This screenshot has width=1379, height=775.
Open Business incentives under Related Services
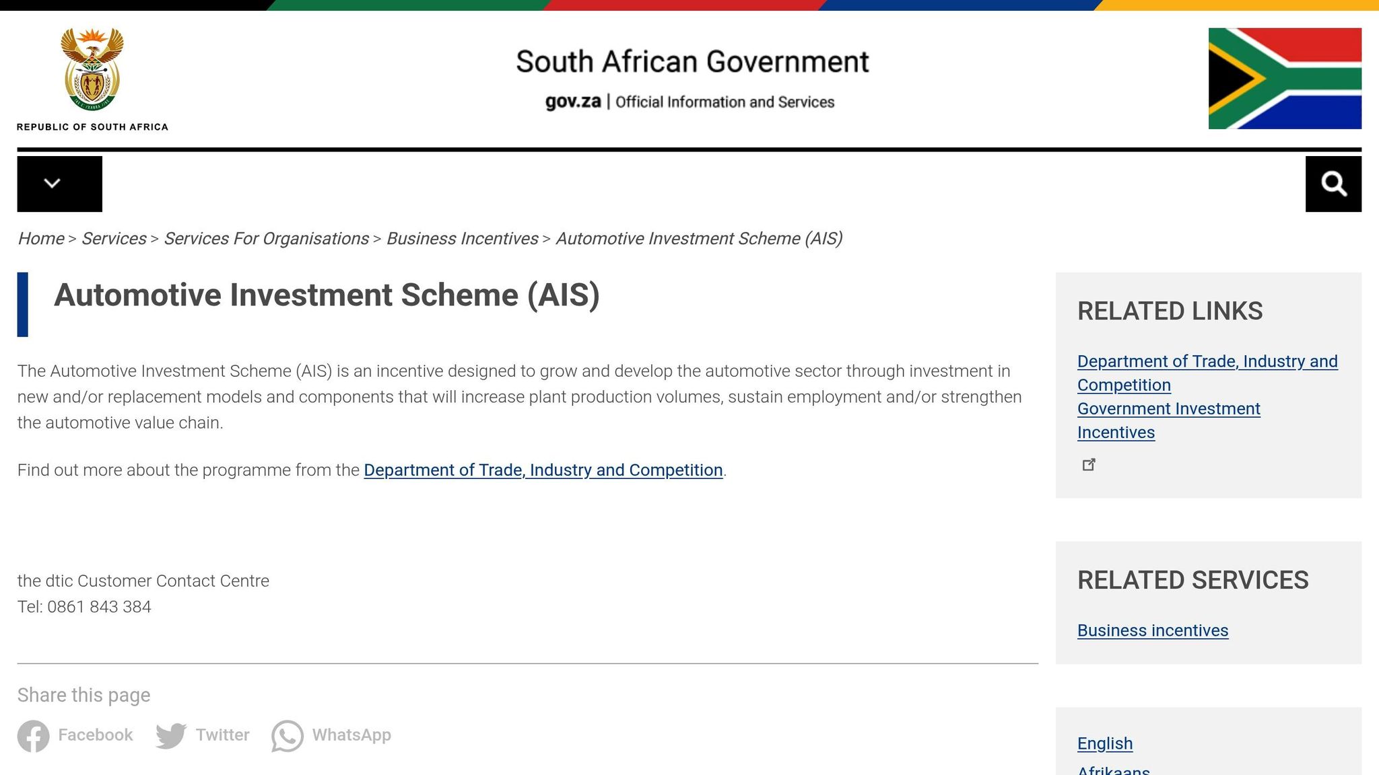point(1153,630)
